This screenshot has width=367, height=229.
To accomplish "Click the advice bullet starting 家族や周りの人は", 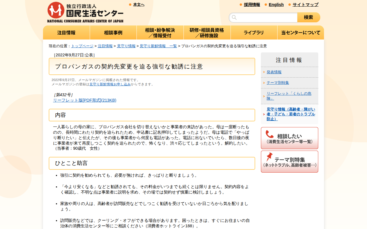I will point(154,206).
